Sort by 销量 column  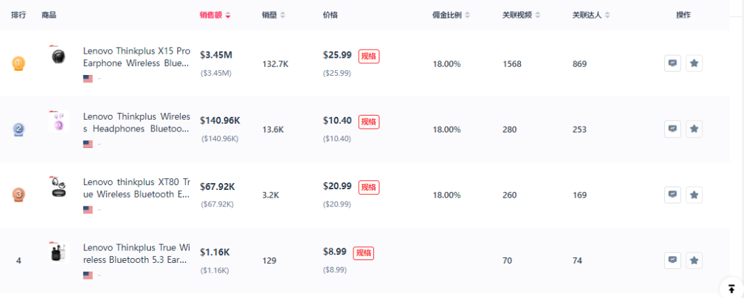(273, 15)
